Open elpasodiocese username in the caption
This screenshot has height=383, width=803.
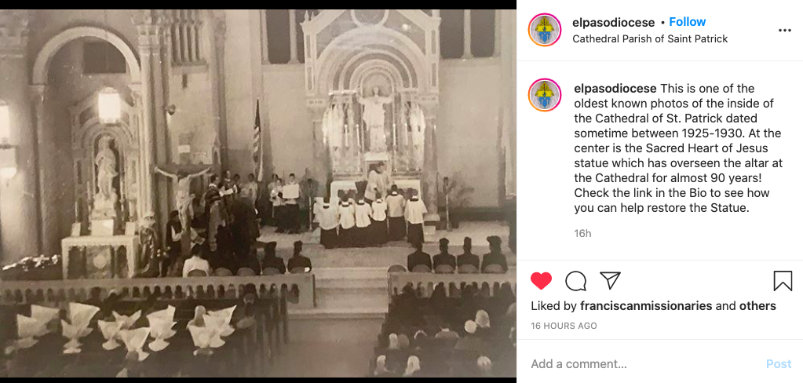pyautogui.click(x=615, y=89)
